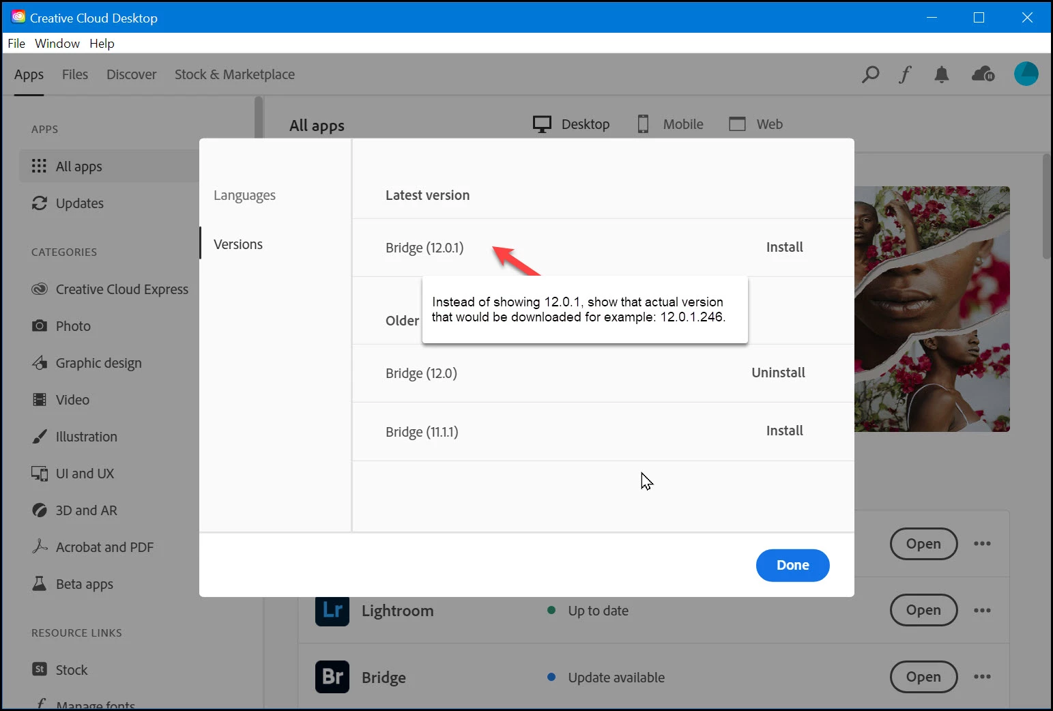Click the Bridge app name in list
The height and width of the screenshot is (711, 1053).
(384, 678)
